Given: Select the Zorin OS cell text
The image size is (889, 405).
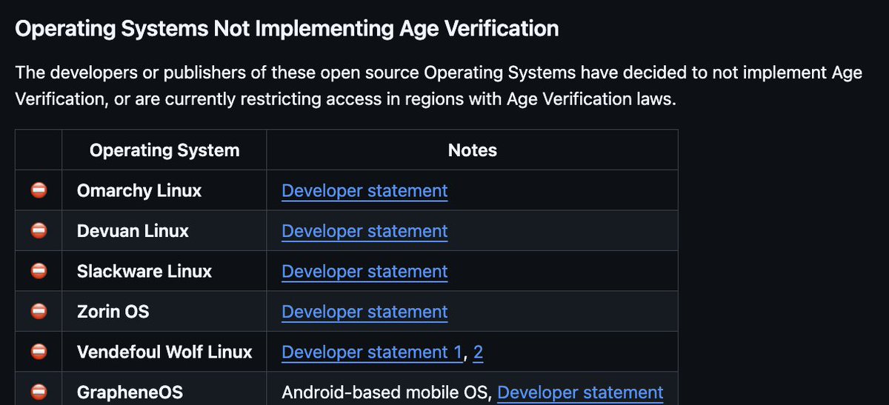Looking at the screenshot, I should tap(113, 311).
